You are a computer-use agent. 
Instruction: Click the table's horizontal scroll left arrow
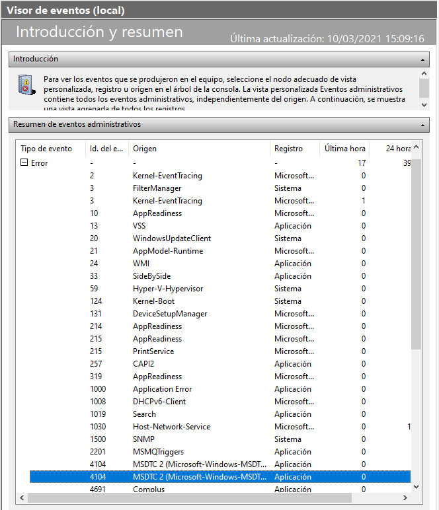pos(22,497)
